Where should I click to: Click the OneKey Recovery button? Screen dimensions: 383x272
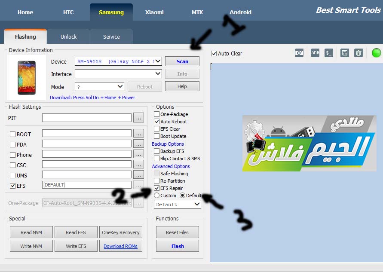pos(121,232)
